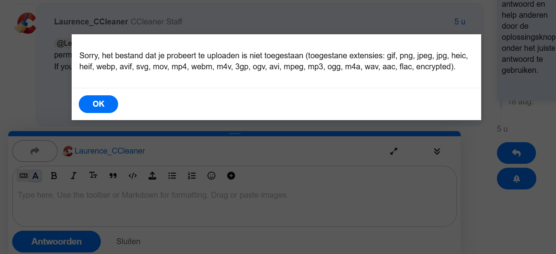Toggle the Markdown editor mode
This screenshot has height=254, width=556.
pyautogui.click(x=24, y=176)
